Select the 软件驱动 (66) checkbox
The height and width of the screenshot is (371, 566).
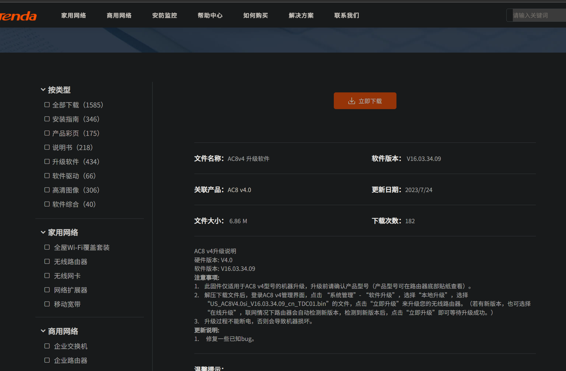pos(47,176)
